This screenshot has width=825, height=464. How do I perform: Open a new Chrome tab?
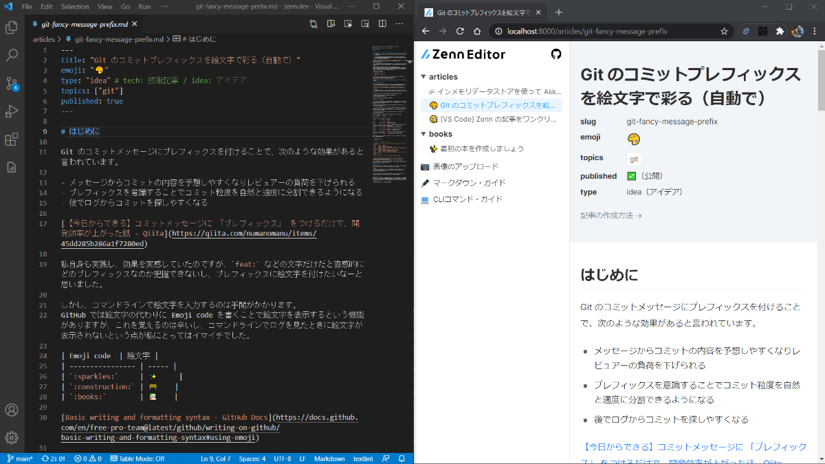click(558, 12)
